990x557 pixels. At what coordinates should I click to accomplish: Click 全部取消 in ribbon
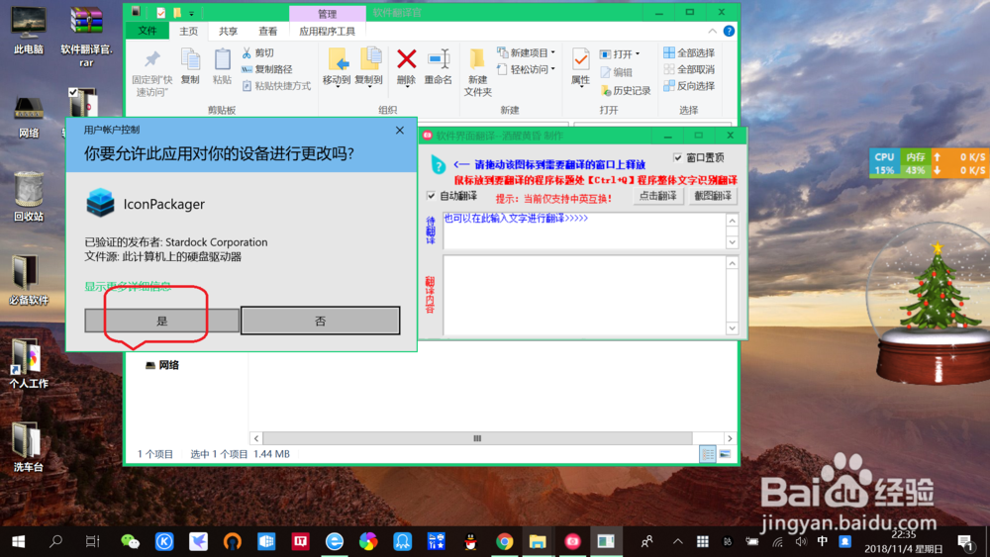(x=689, y=69)
